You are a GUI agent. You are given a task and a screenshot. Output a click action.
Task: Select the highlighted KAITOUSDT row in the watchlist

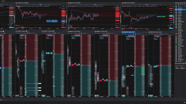(180, 10)
